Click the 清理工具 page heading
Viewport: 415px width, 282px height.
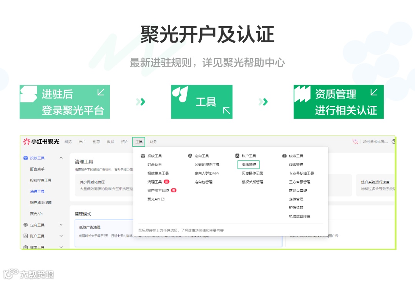(x=84, y=162)
